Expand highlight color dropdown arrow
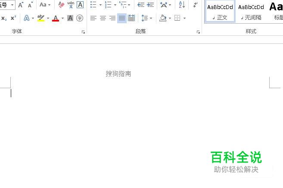This screenshot has height=188, width=283. (48, 18)
